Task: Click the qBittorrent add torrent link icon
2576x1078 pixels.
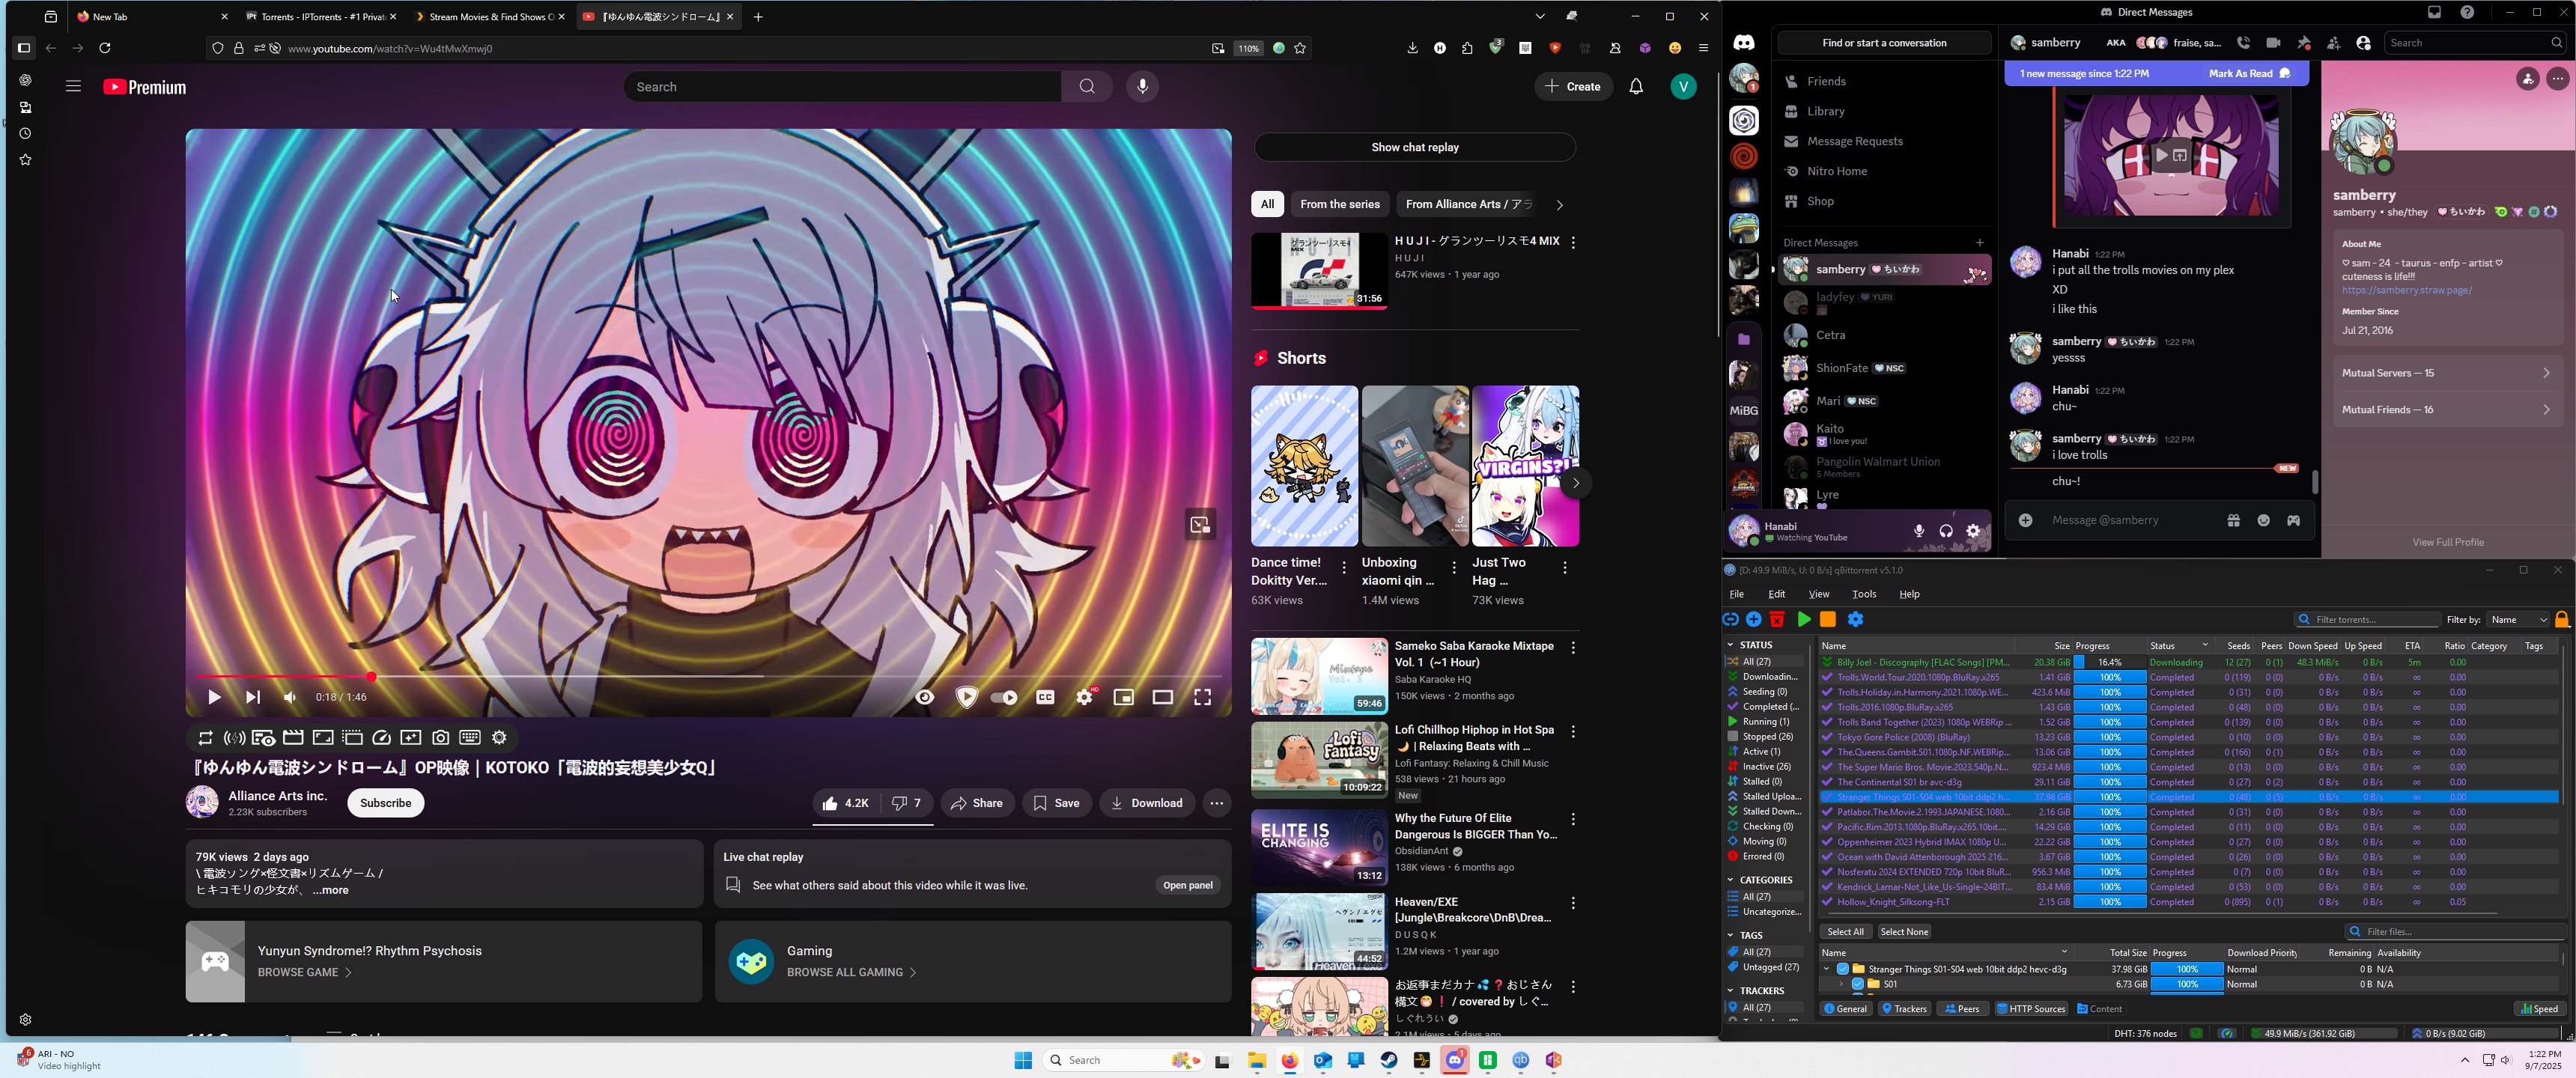Action: click(1731, 620)
